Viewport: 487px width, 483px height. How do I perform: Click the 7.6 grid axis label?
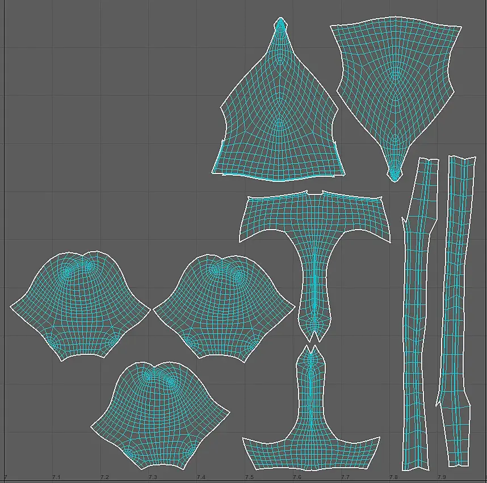[297, 477]
